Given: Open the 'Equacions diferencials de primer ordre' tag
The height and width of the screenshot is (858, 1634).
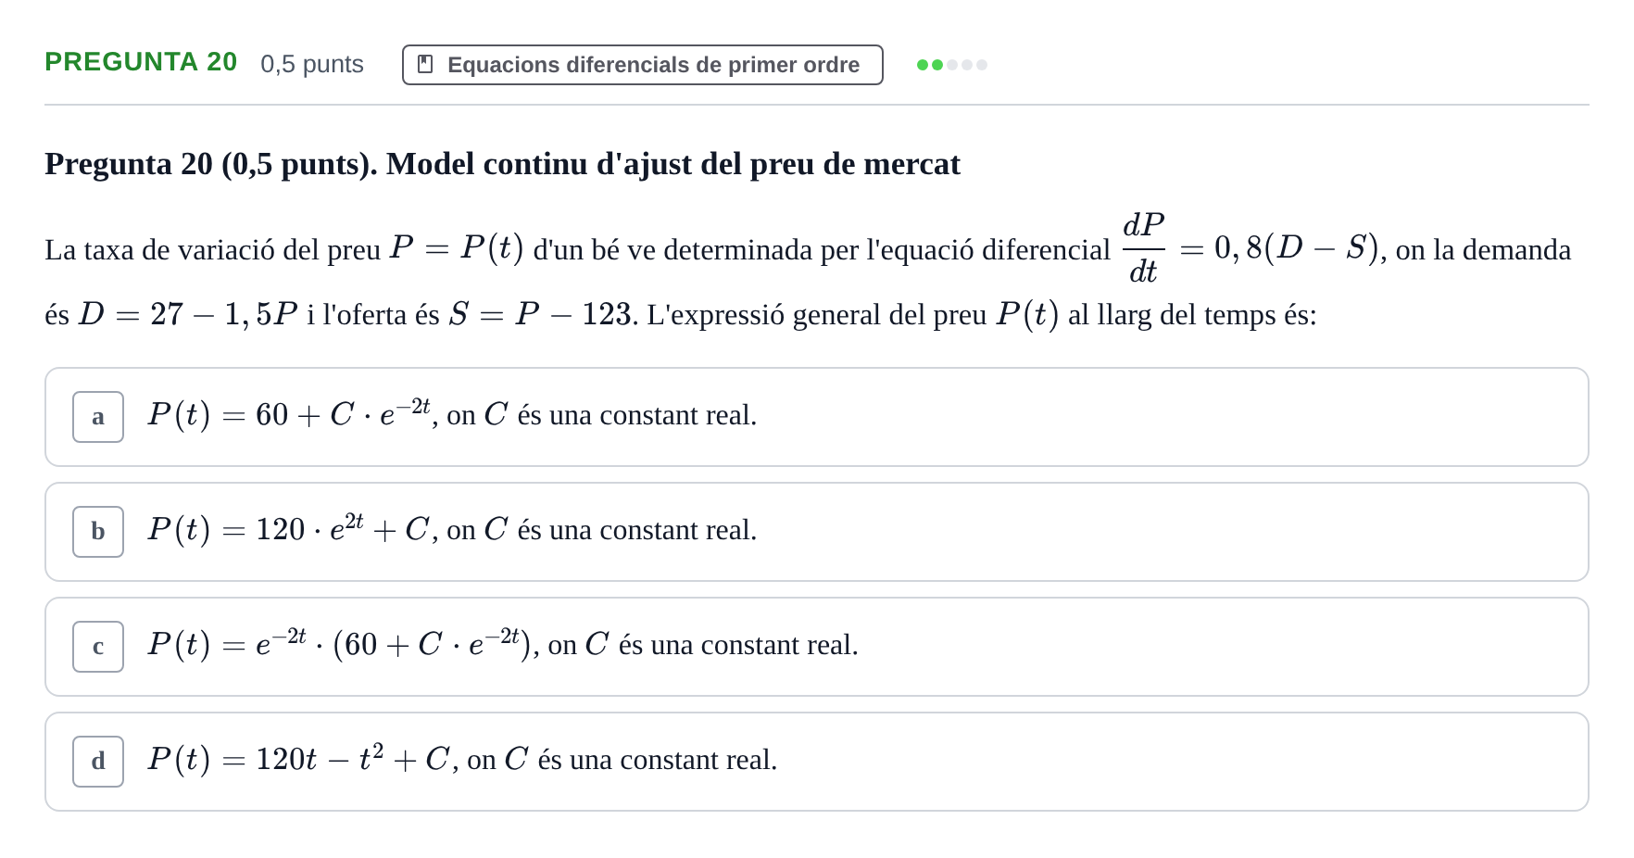Looking at the screenshot, I should click(x=642, y=65).
